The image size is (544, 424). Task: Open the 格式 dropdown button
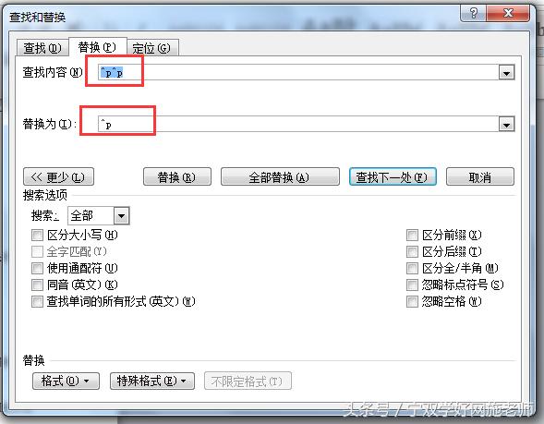[x=66, y=381]
